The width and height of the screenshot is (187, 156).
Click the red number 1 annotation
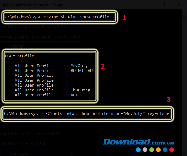[x=124, y=18]
